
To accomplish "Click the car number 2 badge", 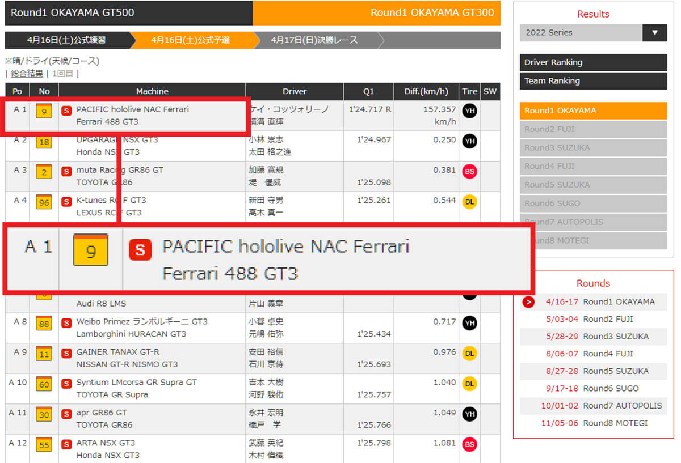I will pyautogui.click(x=44, y=172).
